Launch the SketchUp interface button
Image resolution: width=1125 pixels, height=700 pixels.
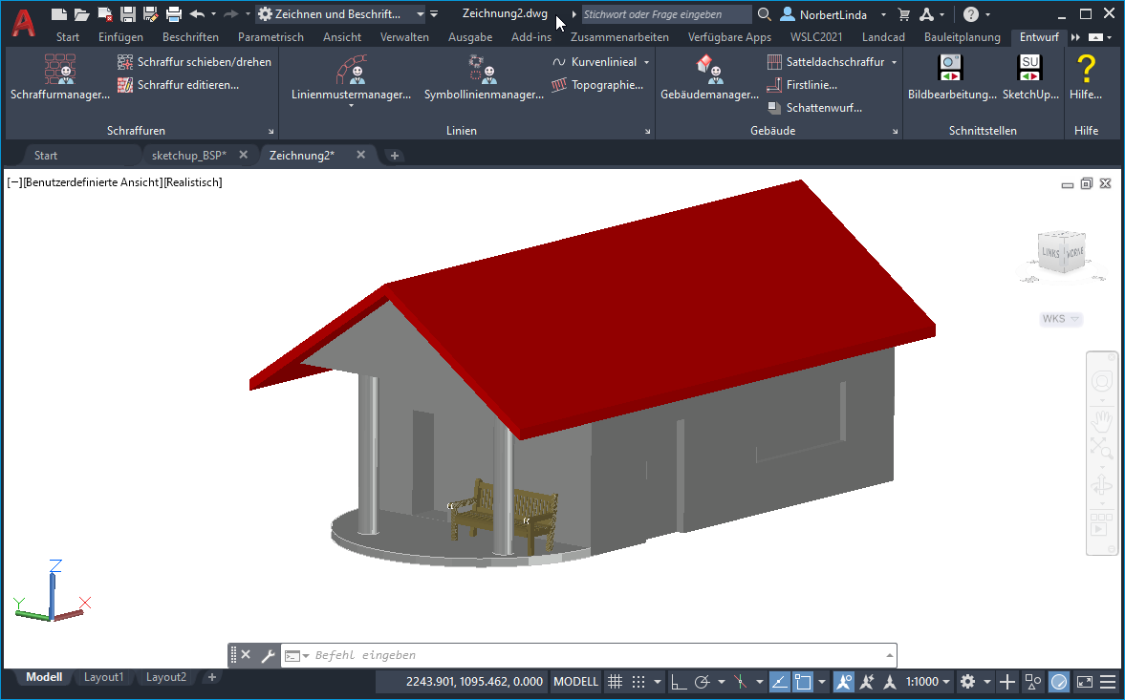click(x=1029, y=77)
